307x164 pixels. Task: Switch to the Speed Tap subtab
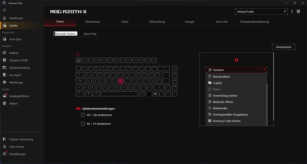click(x=90, y=34)
